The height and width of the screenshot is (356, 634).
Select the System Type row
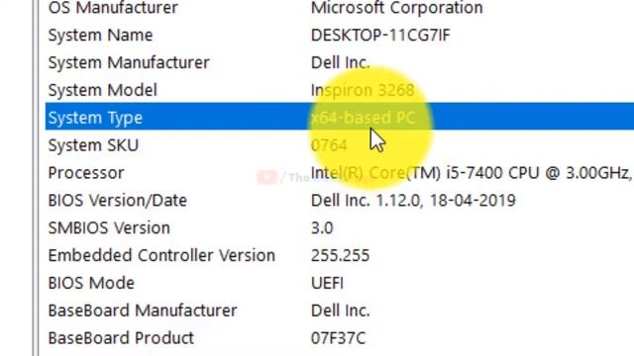coord(340,117)
